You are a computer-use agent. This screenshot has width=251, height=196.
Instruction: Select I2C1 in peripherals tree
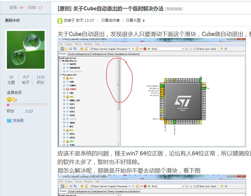point(72,104)
